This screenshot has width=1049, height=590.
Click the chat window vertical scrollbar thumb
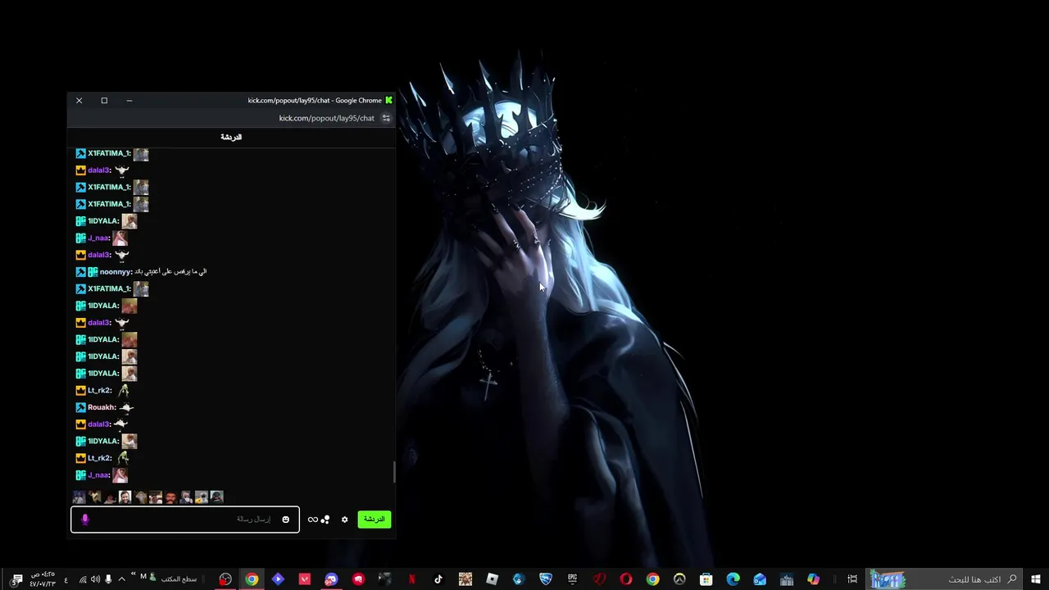point(394,473)
